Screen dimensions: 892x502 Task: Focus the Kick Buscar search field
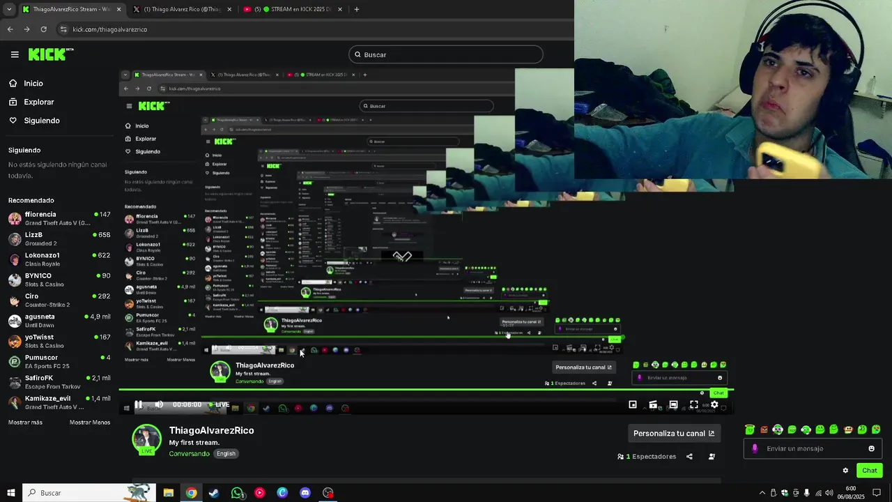coord(446,54)
